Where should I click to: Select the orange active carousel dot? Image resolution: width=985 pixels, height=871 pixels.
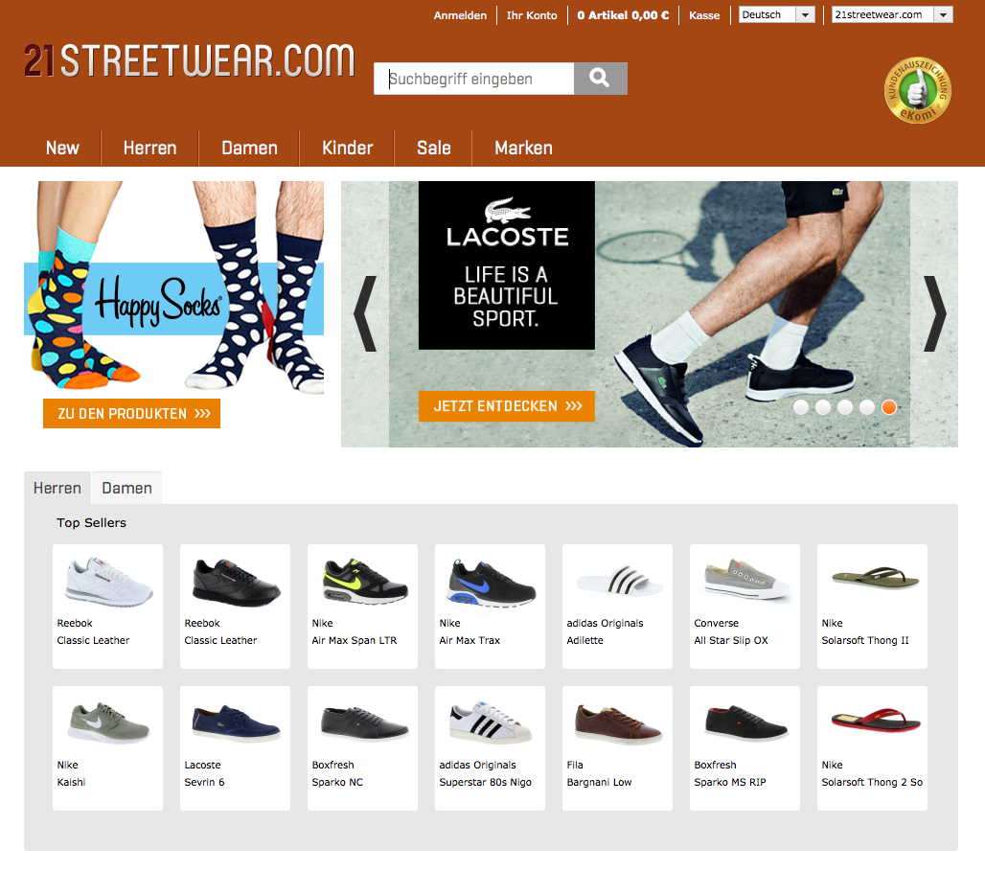click(x=889, y=407)
